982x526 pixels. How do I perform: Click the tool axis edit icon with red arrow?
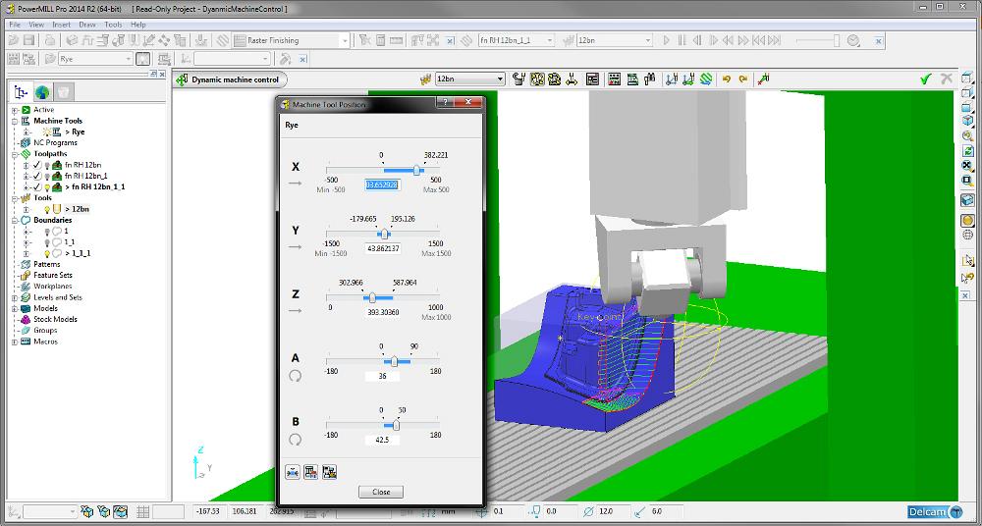(763, 79)
